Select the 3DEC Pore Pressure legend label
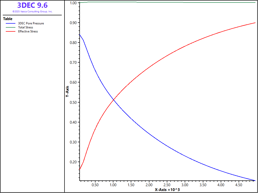The height and width of the screenshot is (193, 258). 31,23
